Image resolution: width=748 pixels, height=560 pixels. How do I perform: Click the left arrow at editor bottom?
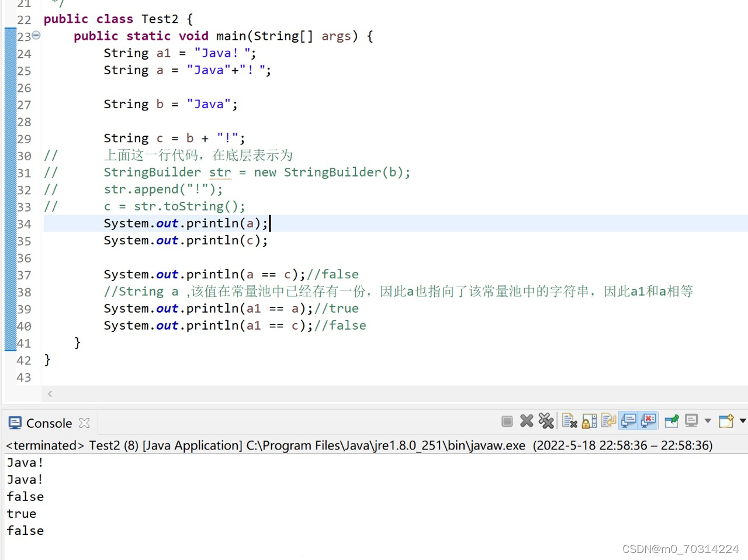[x=50, y=393]
